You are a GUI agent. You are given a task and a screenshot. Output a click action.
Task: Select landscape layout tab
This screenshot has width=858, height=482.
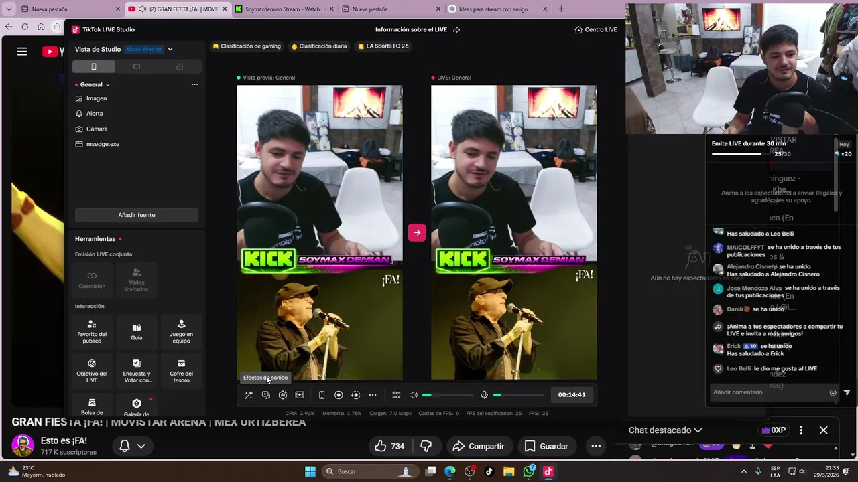pyautogui.click(x=137, y=66)
